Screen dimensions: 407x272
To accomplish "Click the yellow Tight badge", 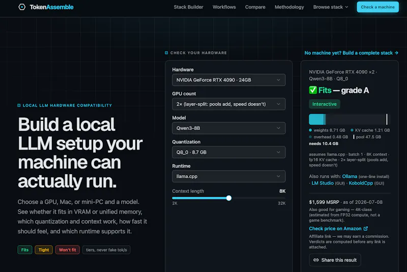I will 44,250.
